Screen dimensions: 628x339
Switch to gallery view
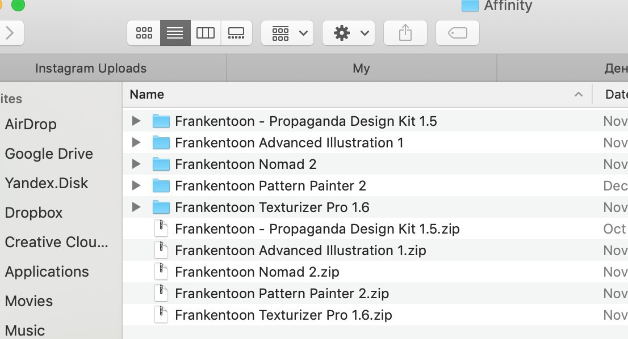[x=236, y=33]
